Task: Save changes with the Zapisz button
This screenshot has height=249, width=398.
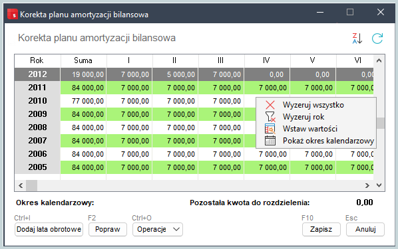Action: pos(321,230)
